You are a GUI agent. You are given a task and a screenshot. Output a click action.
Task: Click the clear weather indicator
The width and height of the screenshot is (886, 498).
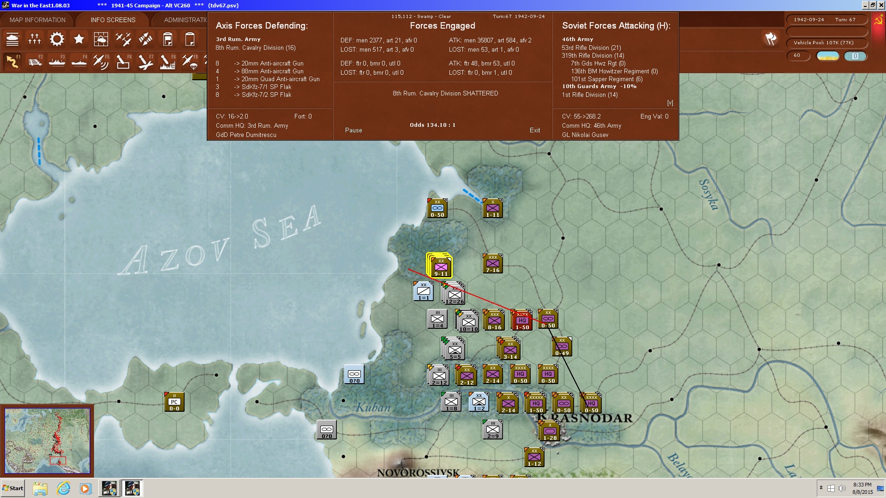(x=828, y=56)
